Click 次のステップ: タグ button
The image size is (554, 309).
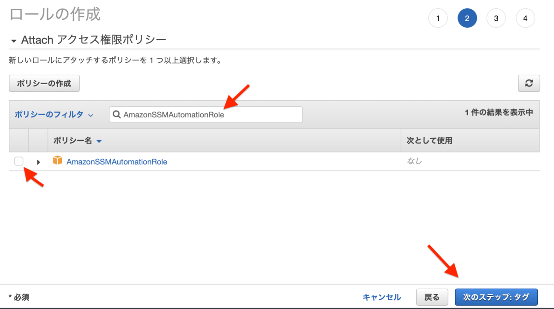496,297
